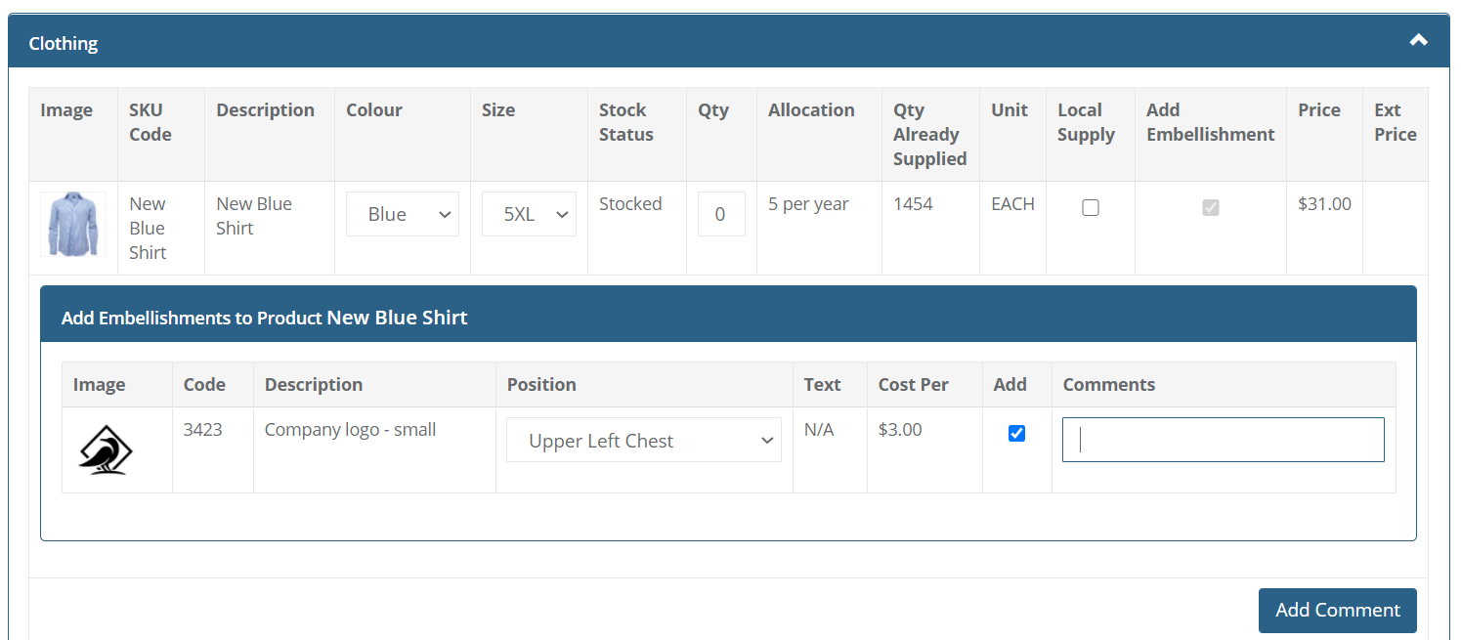Uncheck the Add checkbox for company logo

(1016, 433)
